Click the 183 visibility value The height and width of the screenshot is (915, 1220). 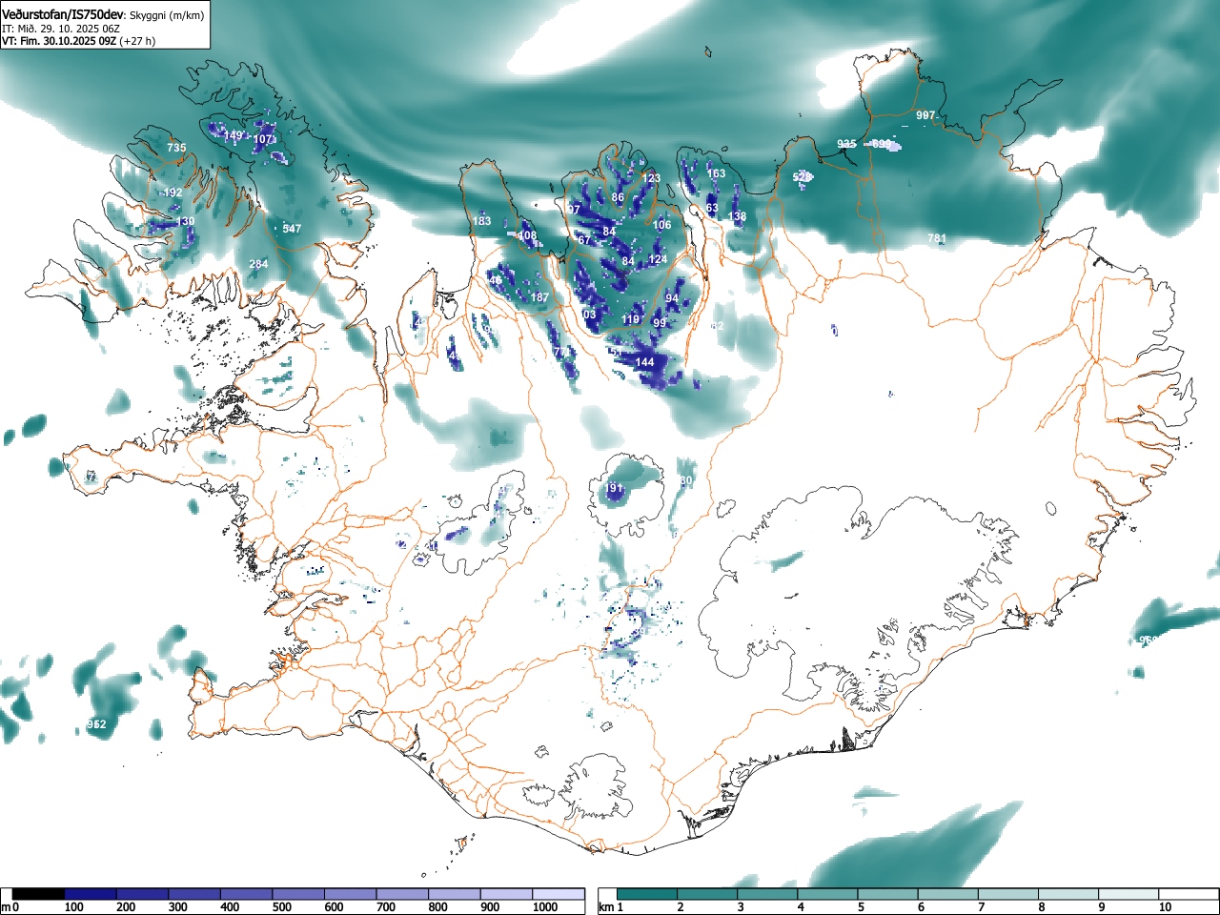click(x=482, y=221)
